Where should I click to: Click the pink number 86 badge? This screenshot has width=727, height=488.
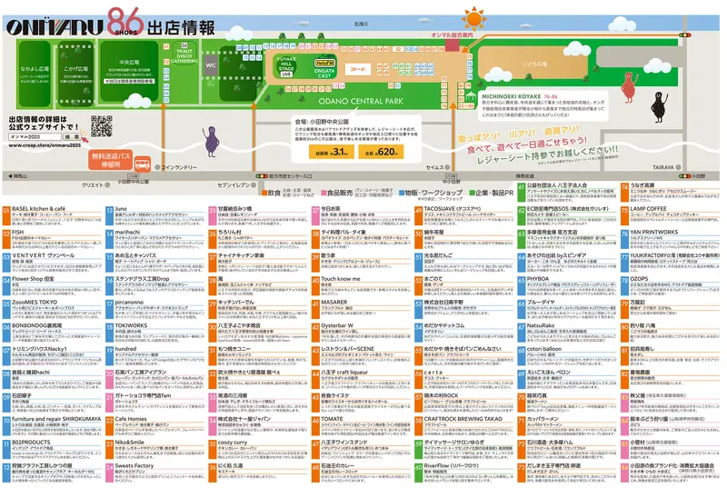pos(624,473)
